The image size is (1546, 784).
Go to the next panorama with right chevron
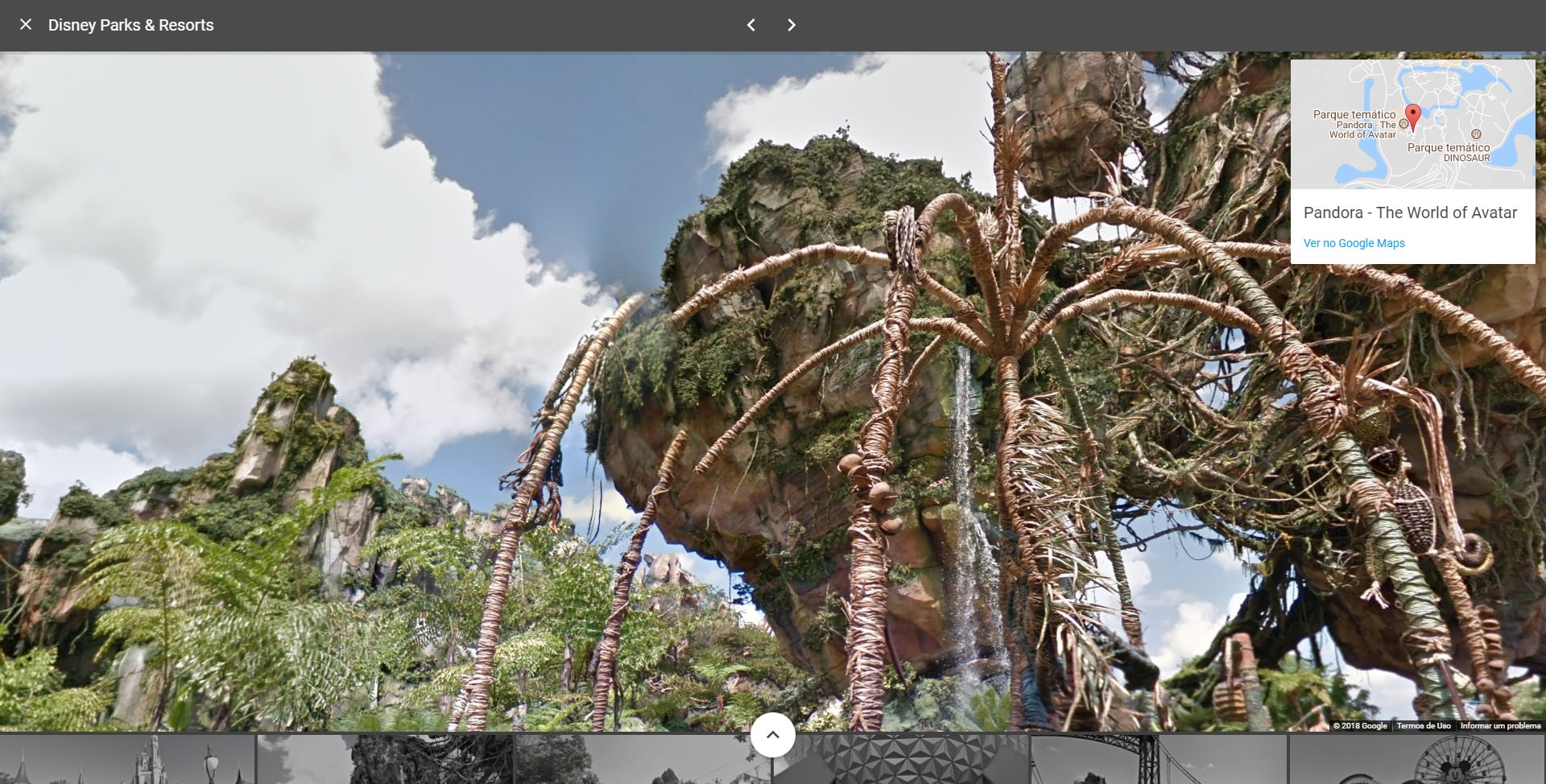coord(792,25)
